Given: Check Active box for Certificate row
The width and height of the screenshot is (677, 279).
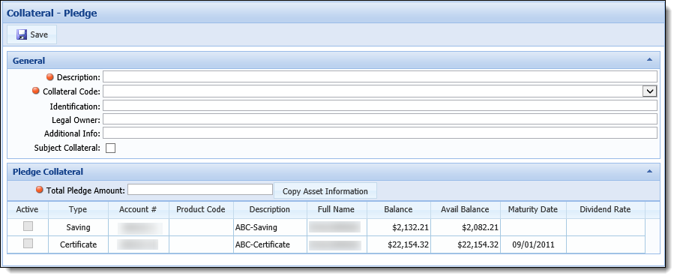Looking at the screenshot, I should [28, 244].
